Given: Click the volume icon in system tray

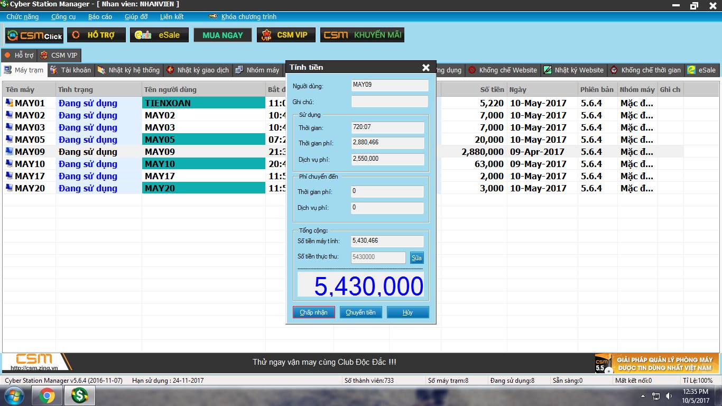Looking at the screenshot, I should (669, 396).
